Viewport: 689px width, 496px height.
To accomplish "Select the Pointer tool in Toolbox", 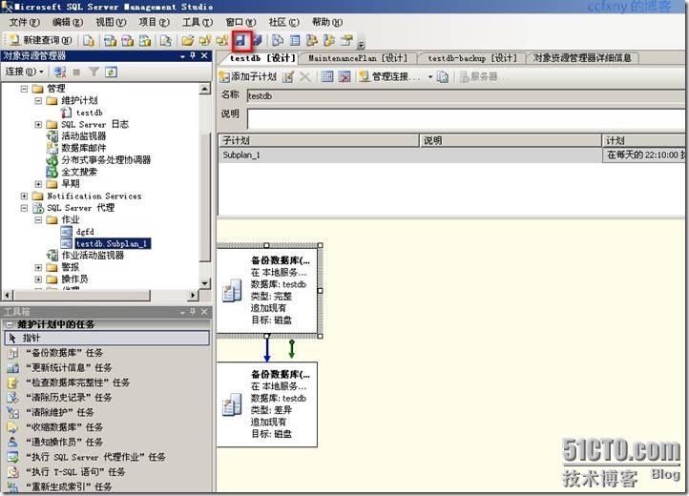I will coord(107,338).
